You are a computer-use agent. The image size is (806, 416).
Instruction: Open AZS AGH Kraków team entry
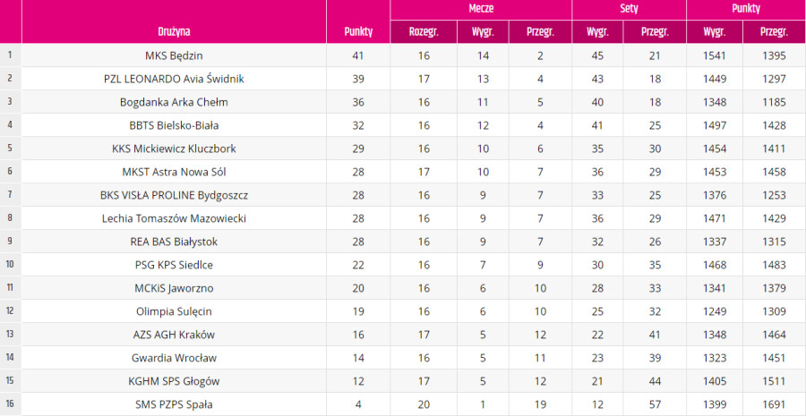pyautogui.click(x=174, y=335)
